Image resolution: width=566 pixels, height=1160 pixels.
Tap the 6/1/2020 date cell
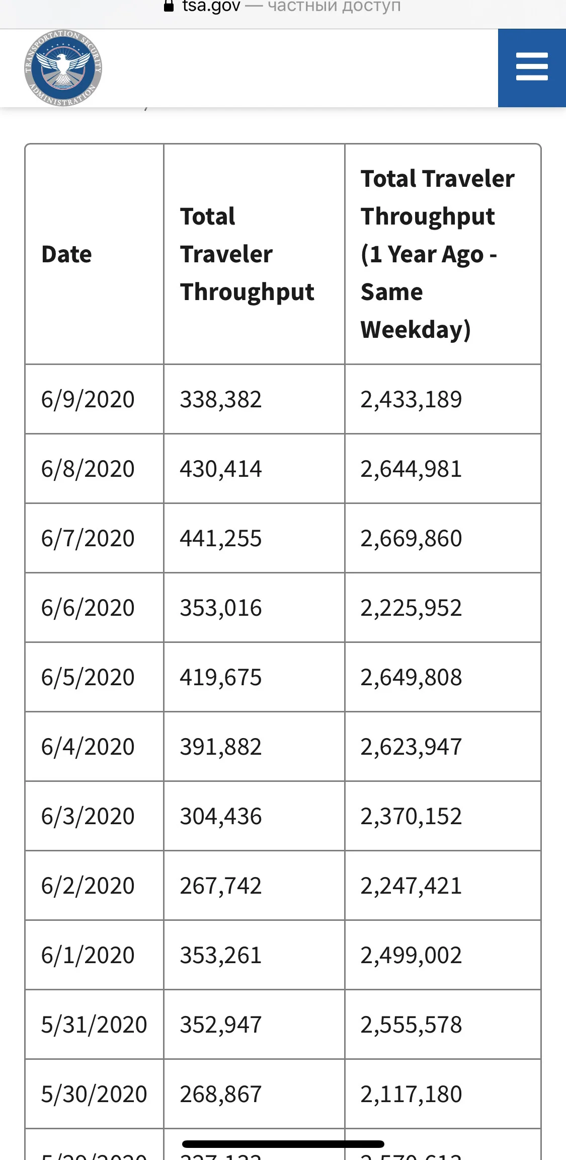[x=95, y=955]
